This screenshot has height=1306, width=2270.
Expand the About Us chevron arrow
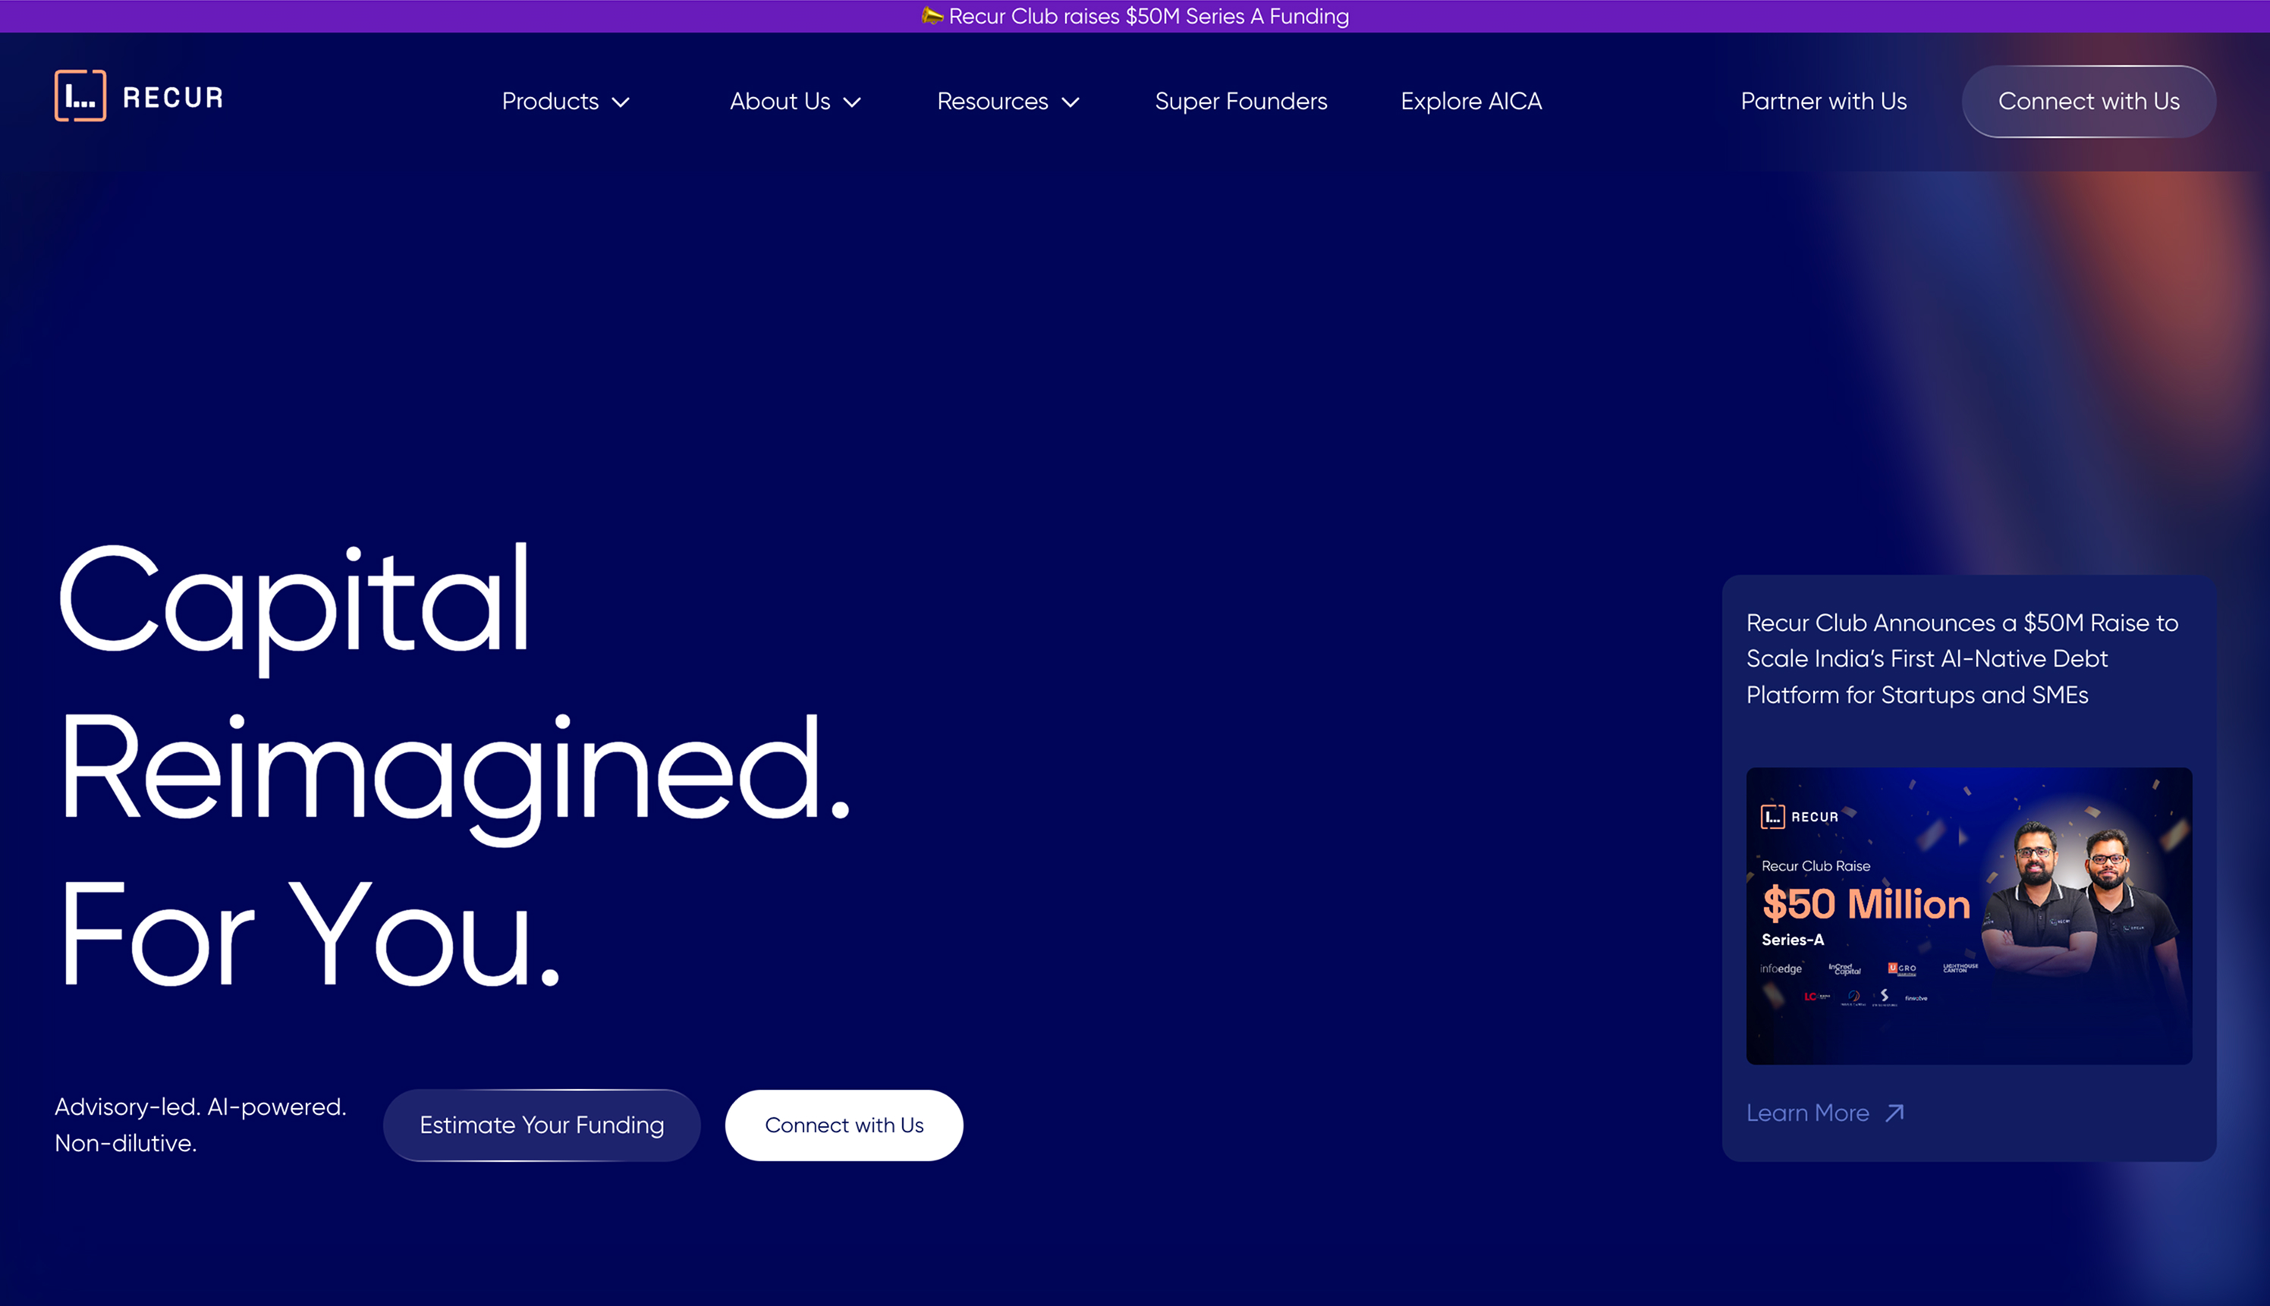tap(852, 102)
